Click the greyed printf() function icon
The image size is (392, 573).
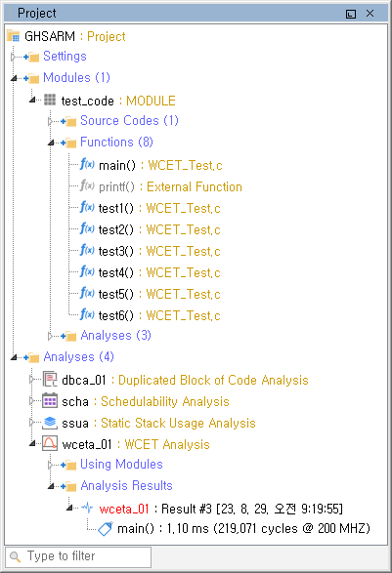pos(87,185)
